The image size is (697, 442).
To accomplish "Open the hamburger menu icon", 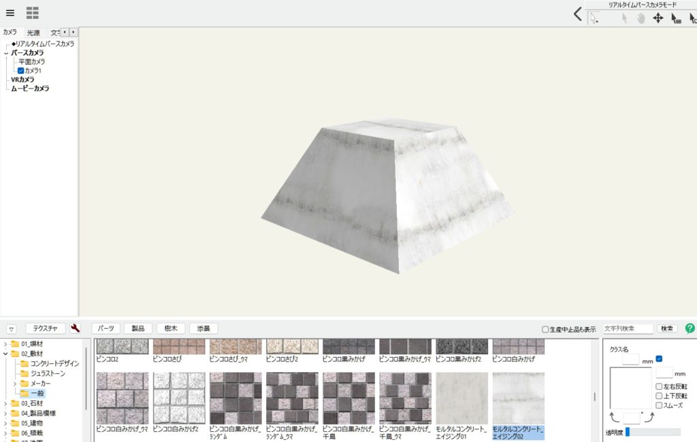I will [x=10, y=12].
